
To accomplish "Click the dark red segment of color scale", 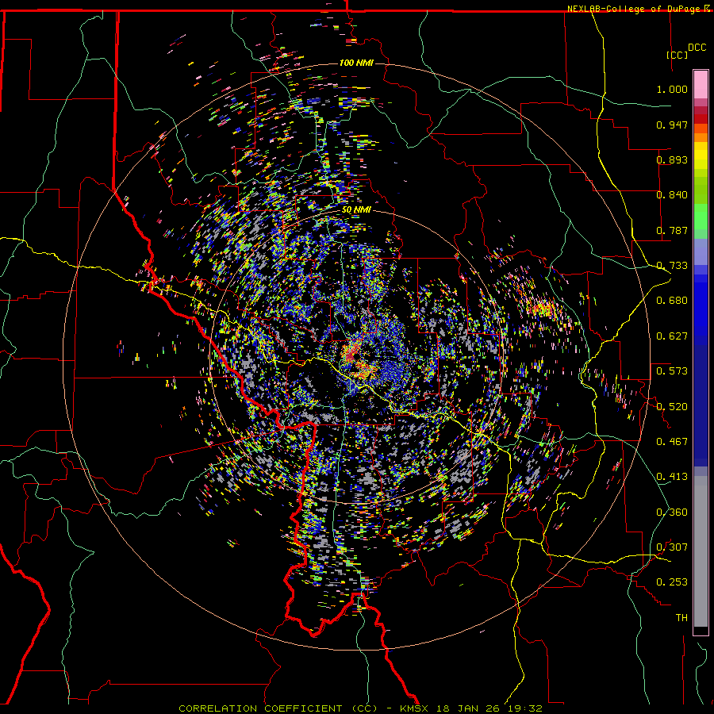I will (x=701, y=118).
